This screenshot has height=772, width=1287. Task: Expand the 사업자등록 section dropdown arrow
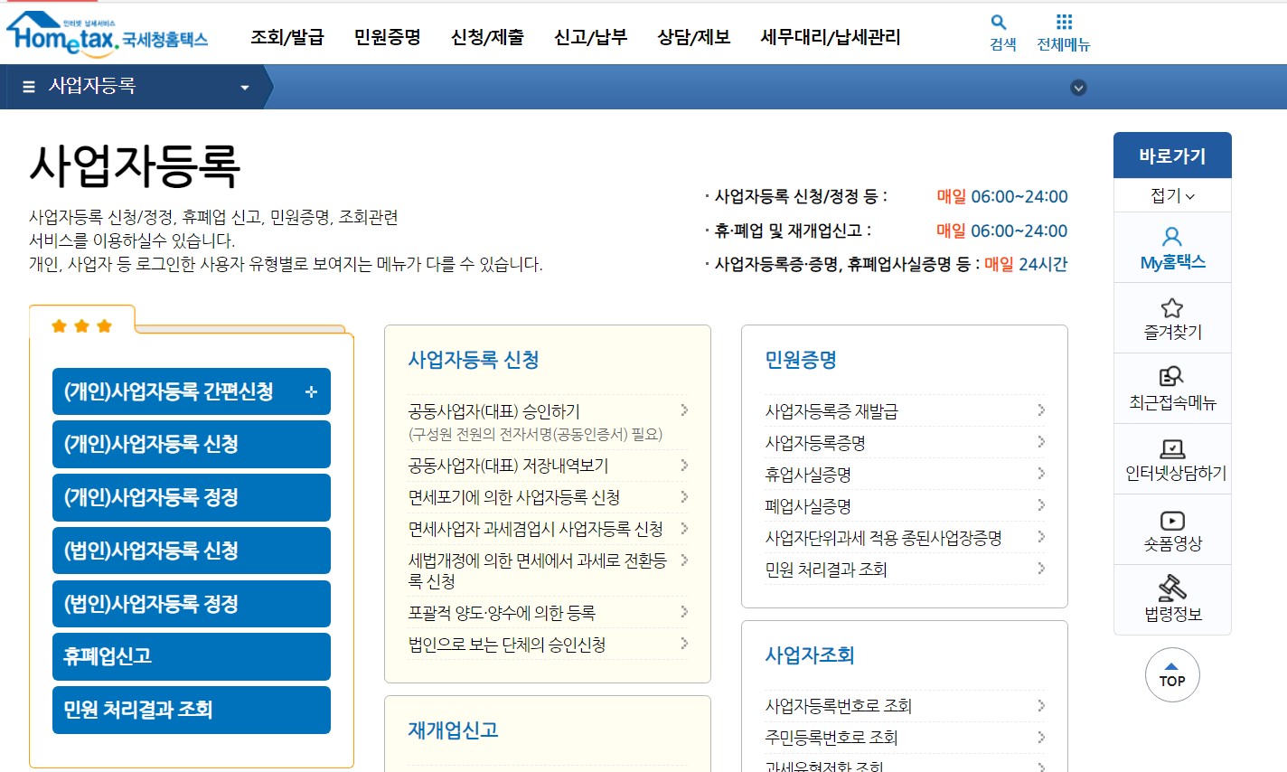(243, 87)
